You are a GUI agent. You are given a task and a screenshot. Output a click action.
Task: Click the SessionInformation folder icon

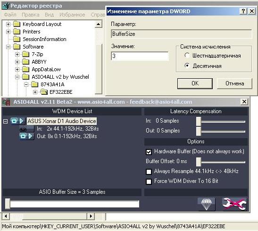[x=17, y=39]
